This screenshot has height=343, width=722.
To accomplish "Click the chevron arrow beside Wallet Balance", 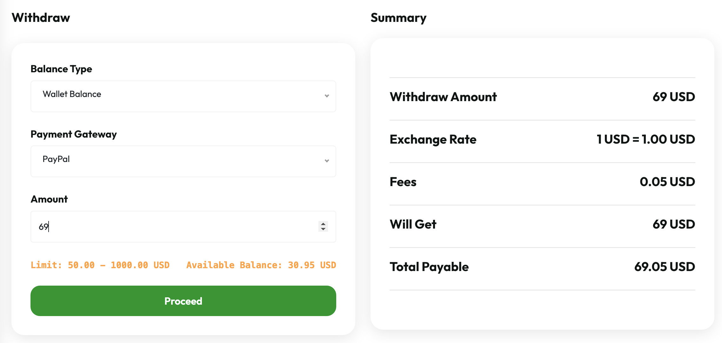I will click(x=327, y=96).
